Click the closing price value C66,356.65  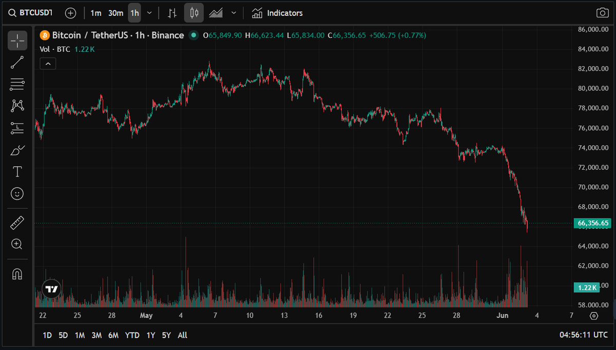(x=346, y=35)
